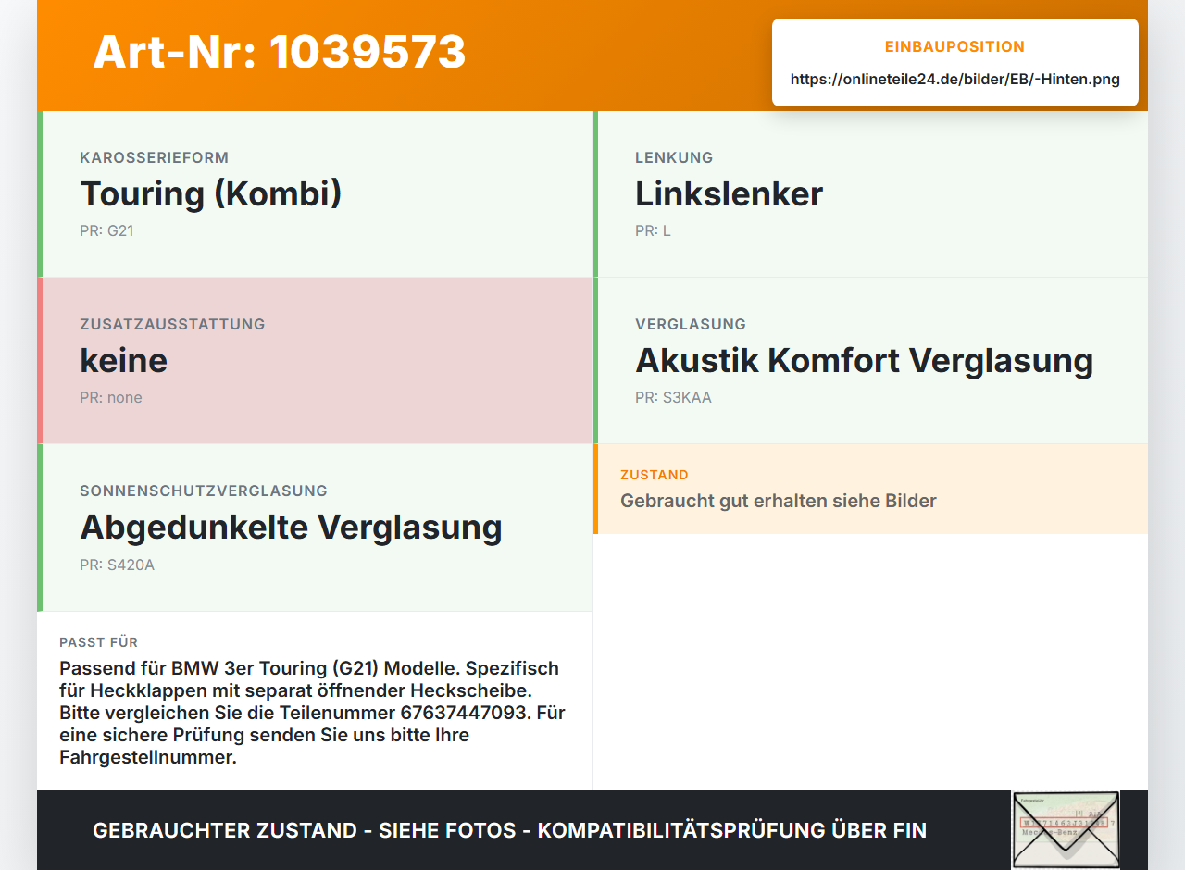Open the onlineteile24.de Hinten.png image link

click(x=955, y=80)
